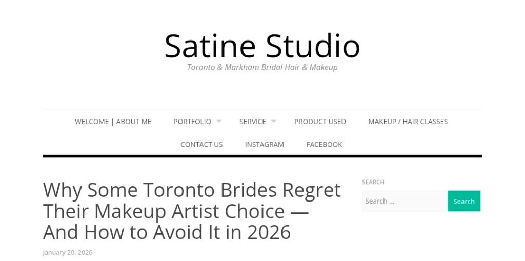Focus the Search text field

pyautogui.click(x=404, y=201)
